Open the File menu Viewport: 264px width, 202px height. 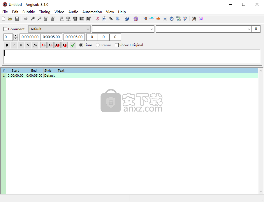point(5,12)
